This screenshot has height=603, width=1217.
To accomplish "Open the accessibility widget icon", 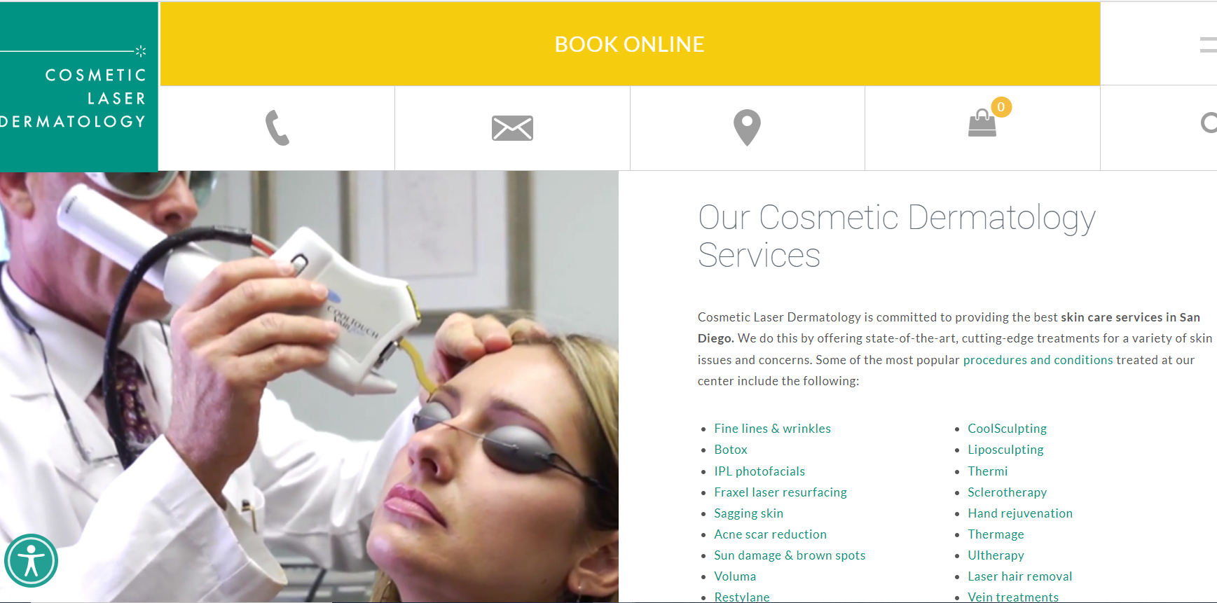I will point(31,560).
